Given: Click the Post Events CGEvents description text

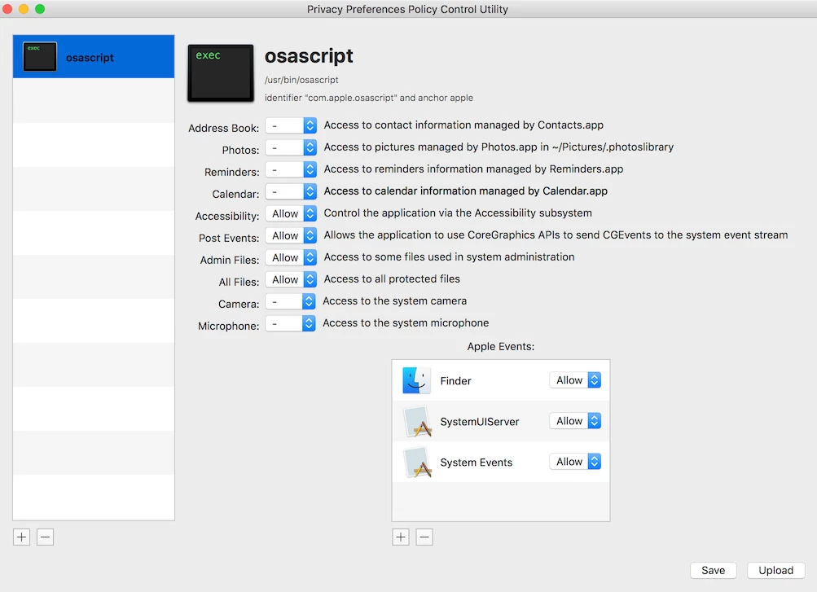Looking at the screenshot, I should [x=556, y=235].
